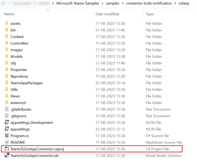197x161 pixels.
Task: Click the Markdown Source File type cell
Action: [x=164, y=142]
